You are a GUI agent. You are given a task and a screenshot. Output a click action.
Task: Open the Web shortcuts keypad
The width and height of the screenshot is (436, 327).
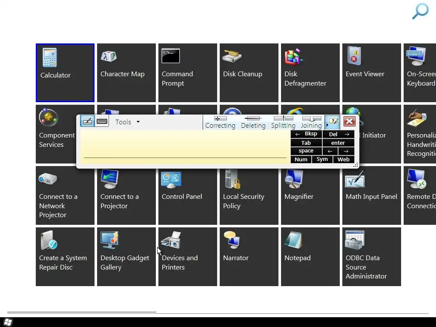pyautogui.click(x=344, y=159)
